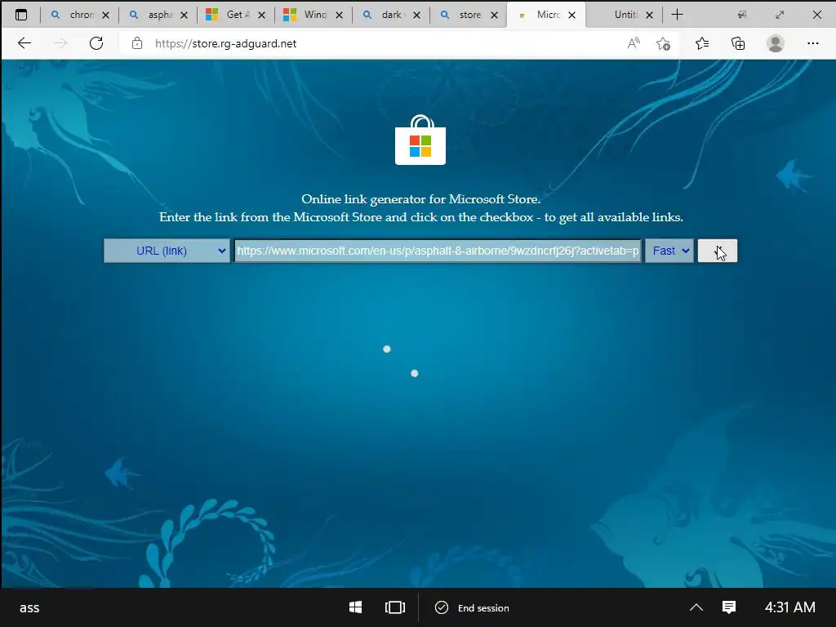This screenshot has height=627, width=836.
Task: Close the 'Untitl' tab
Action: (649, 15)
